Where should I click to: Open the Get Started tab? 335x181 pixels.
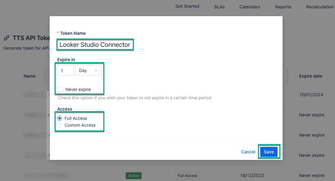click(187, 6)
